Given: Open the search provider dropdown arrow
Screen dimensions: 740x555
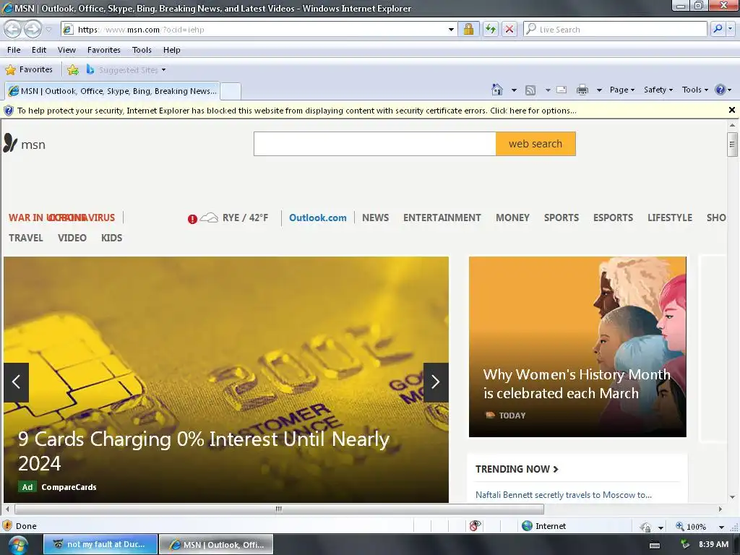Looking at the screenshot, I should point(731,29).
